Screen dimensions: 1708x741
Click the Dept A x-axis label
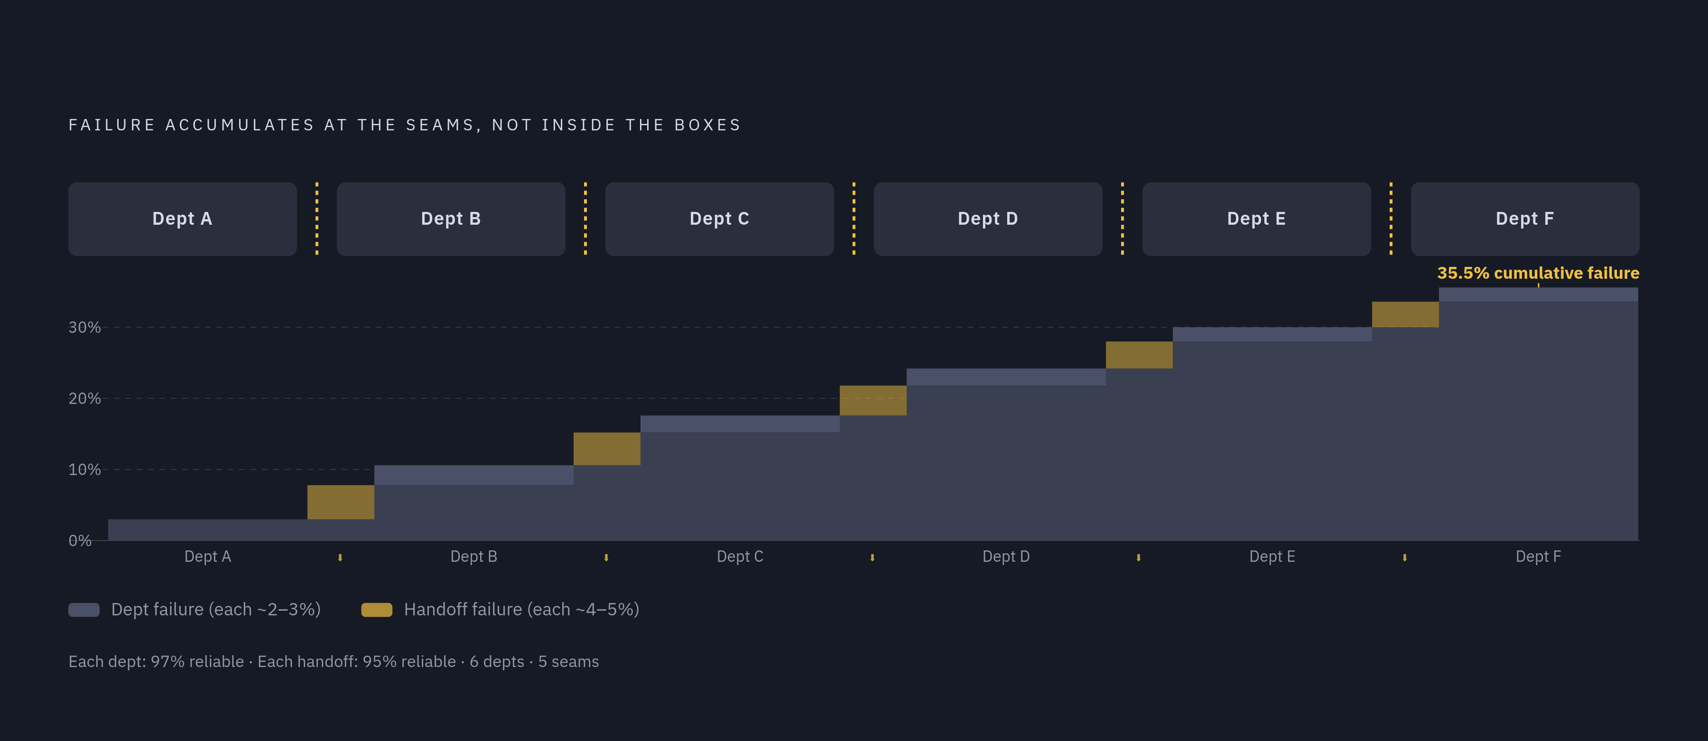(207, 557)
